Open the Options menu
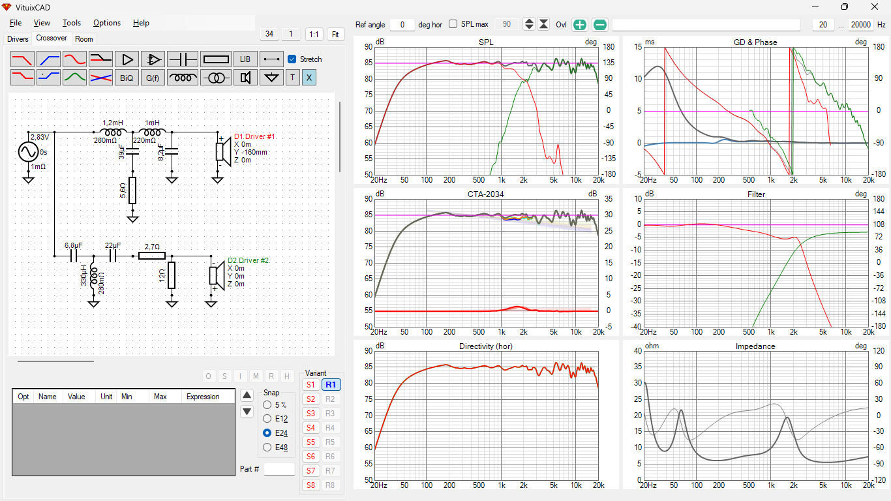 tap(107, 23)
